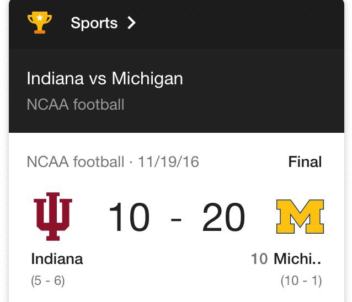Click Indiana's score of 10
The image size is (352, 302).
click(x=129, y=217)
